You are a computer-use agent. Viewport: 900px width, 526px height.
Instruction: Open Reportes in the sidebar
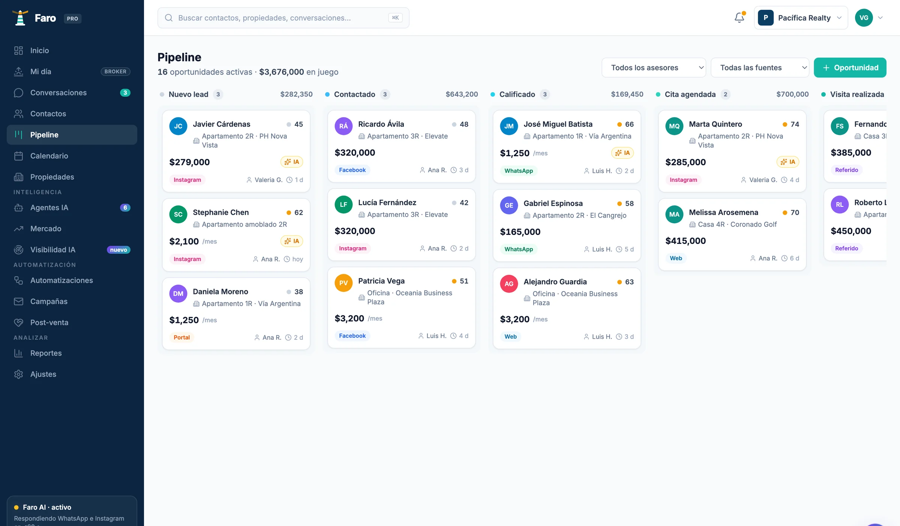(x=72, y=353)
